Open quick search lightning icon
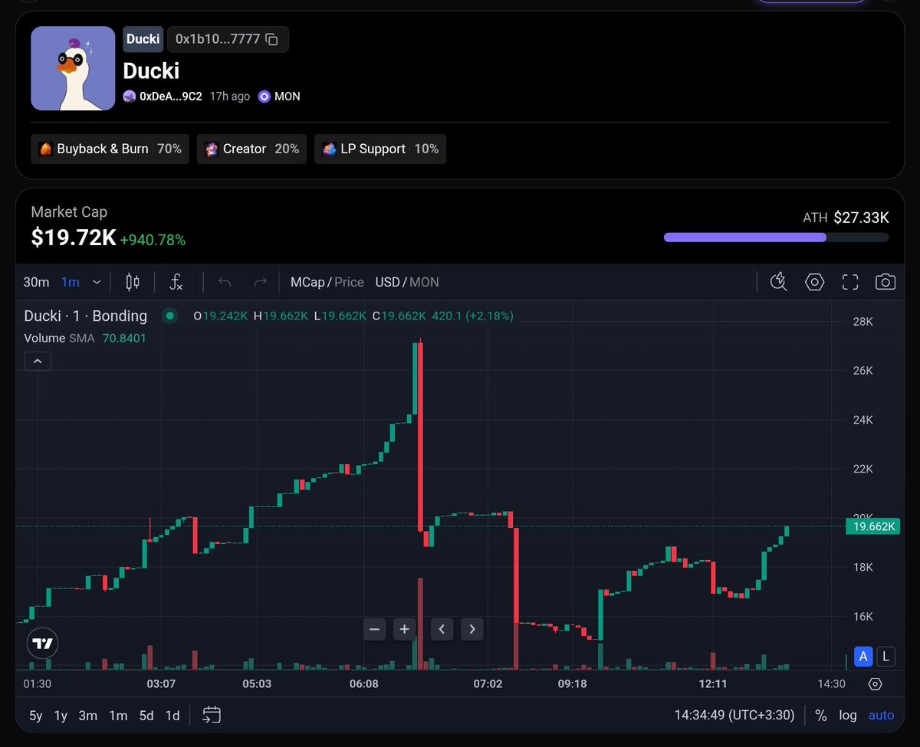 click(x=778, y=282)
